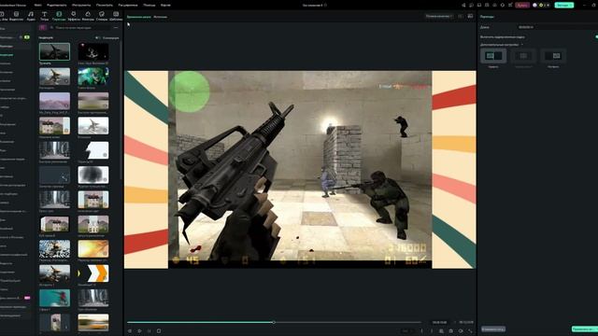This screenshot has height=336, width=598.
Task: Select the middle (overlap) transition position option
Action: [523, 56]
